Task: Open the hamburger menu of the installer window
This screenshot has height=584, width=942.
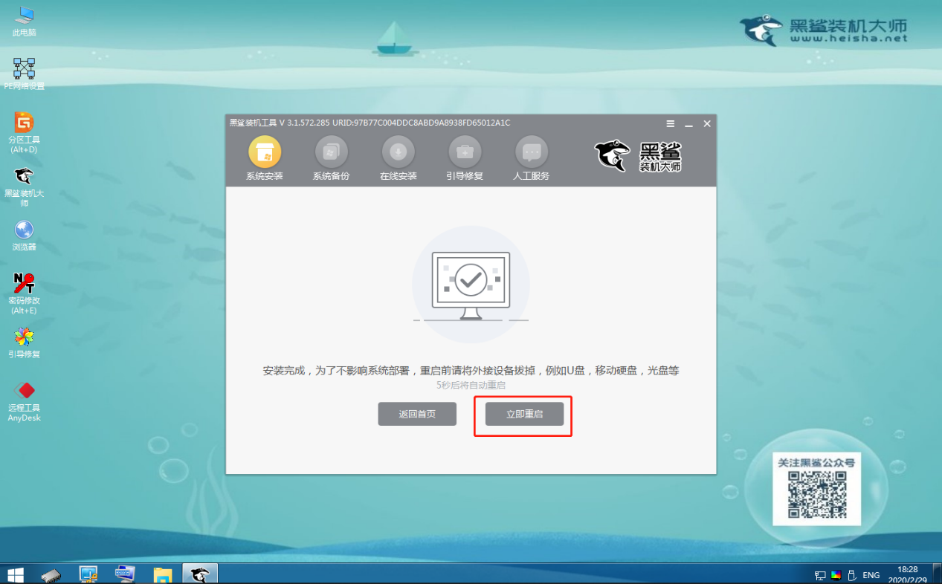Action: [x=670, y=123]
